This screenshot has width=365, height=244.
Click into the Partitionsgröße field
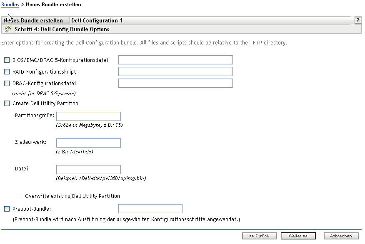(x=88, y=116)
